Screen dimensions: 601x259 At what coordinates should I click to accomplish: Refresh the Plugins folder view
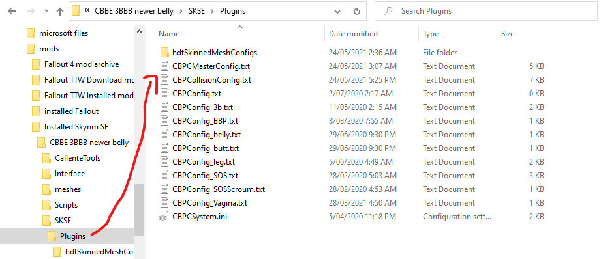pos(357,12)
